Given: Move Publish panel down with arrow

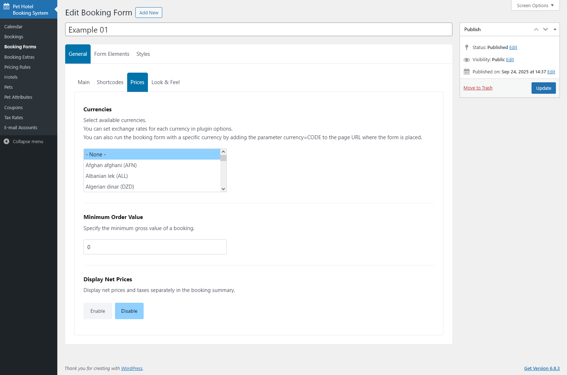Looking at the screenshot, I should click(x=546, y=29).
